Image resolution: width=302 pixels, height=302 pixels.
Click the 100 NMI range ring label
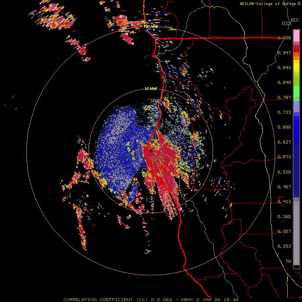click(x=151, y=27)
